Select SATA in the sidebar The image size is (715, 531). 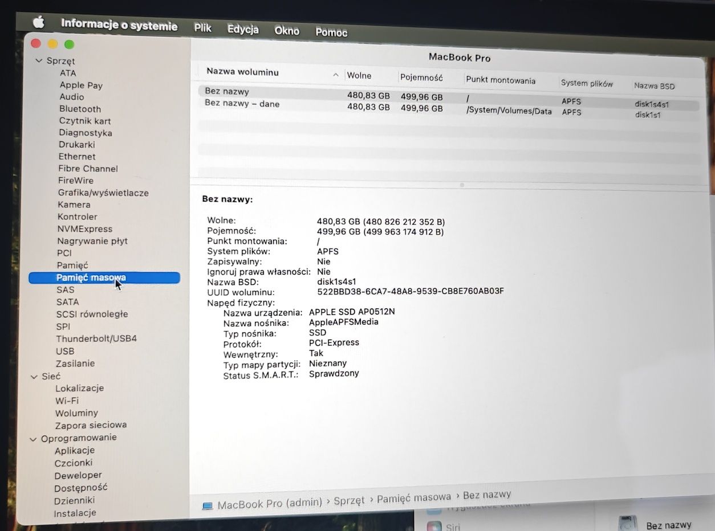coord(68,302)
